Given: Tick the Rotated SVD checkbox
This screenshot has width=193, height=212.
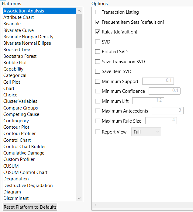Looking at the screenshot, I should pyautogui.click(x=98, y=52).
